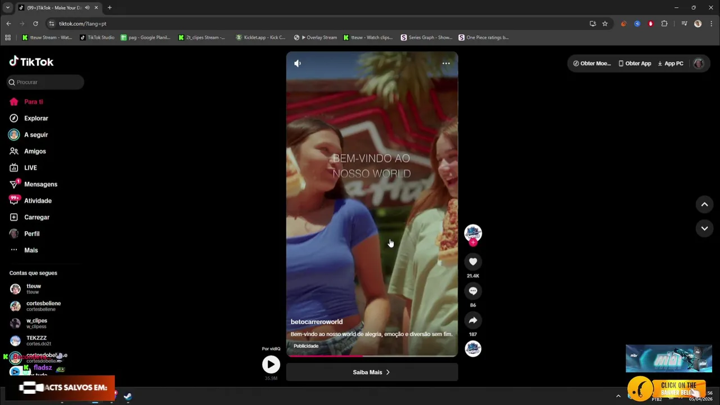Click the Saiba Mais button
The width and height of the screenshot is (720, 405).
(x=372, y=372)
